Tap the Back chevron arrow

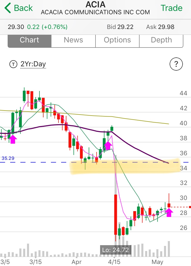8,8
